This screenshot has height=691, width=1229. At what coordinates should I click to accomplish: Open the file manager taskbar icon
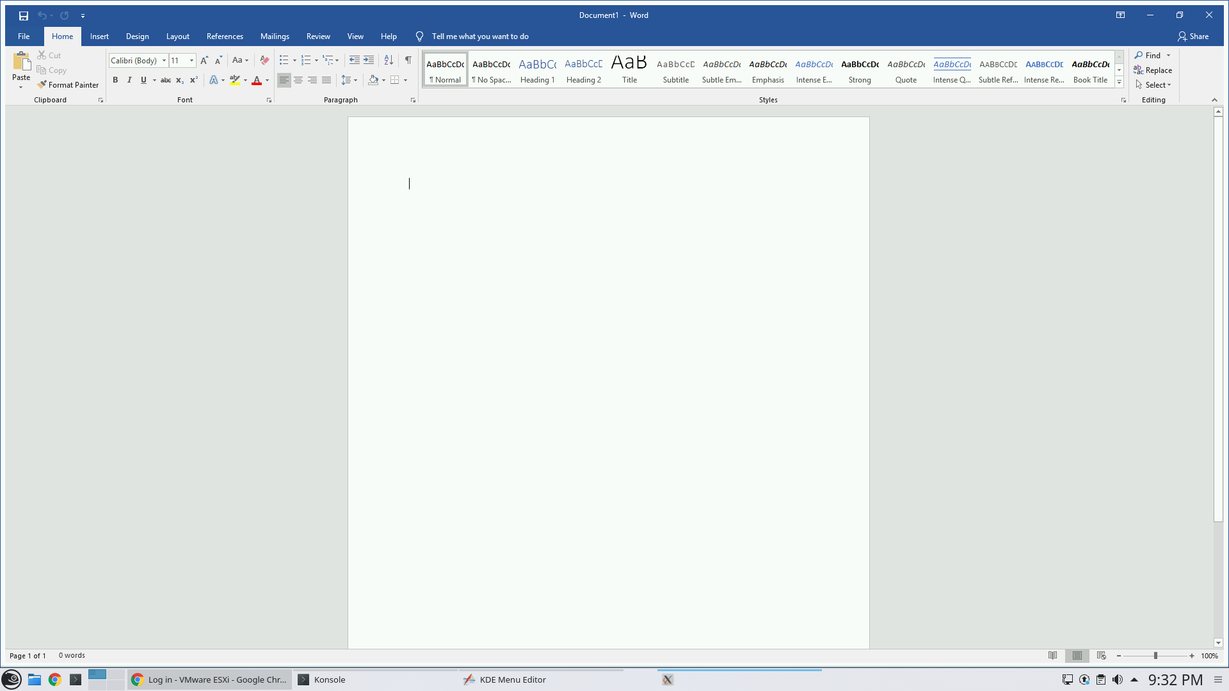pyautogui.click(x=35, y=679)
